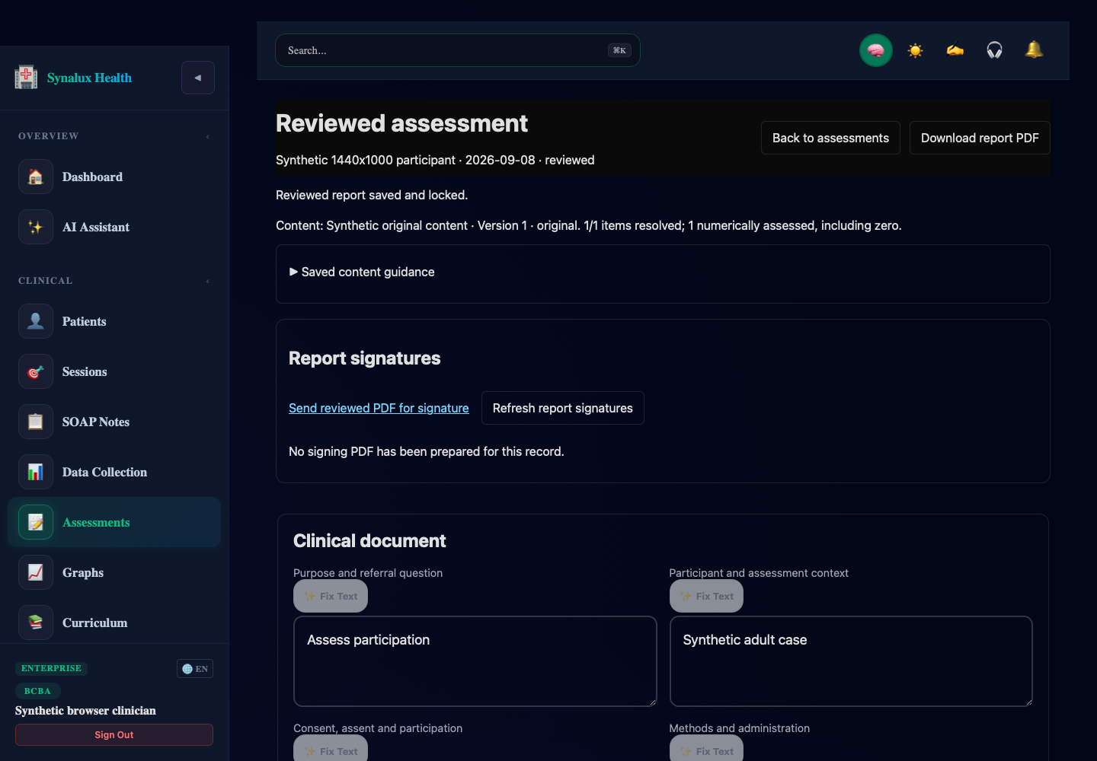Select Assessments in the sidebar

[x=114, y=522]
